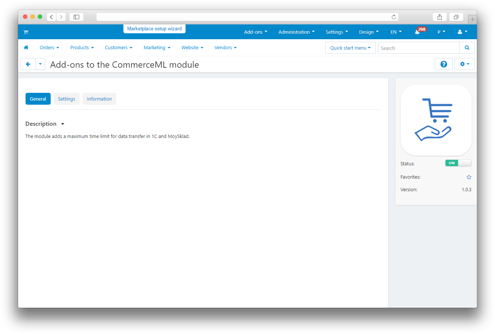Viewport: 495px width, 334px height.
Task: Open the help question mark icon
Action: (x=444, y=64)
